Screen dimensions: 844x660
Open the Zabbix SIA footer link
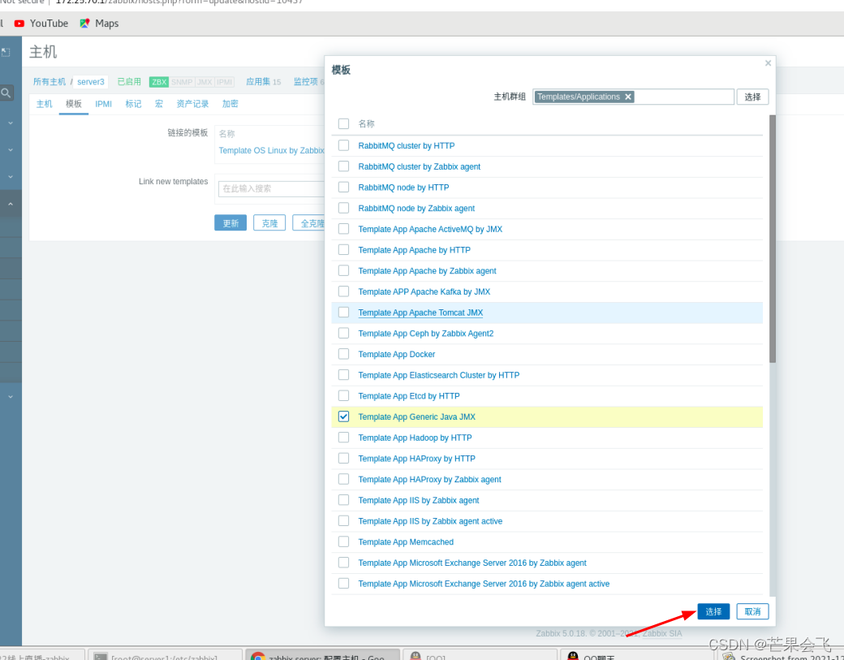[662, 634]
